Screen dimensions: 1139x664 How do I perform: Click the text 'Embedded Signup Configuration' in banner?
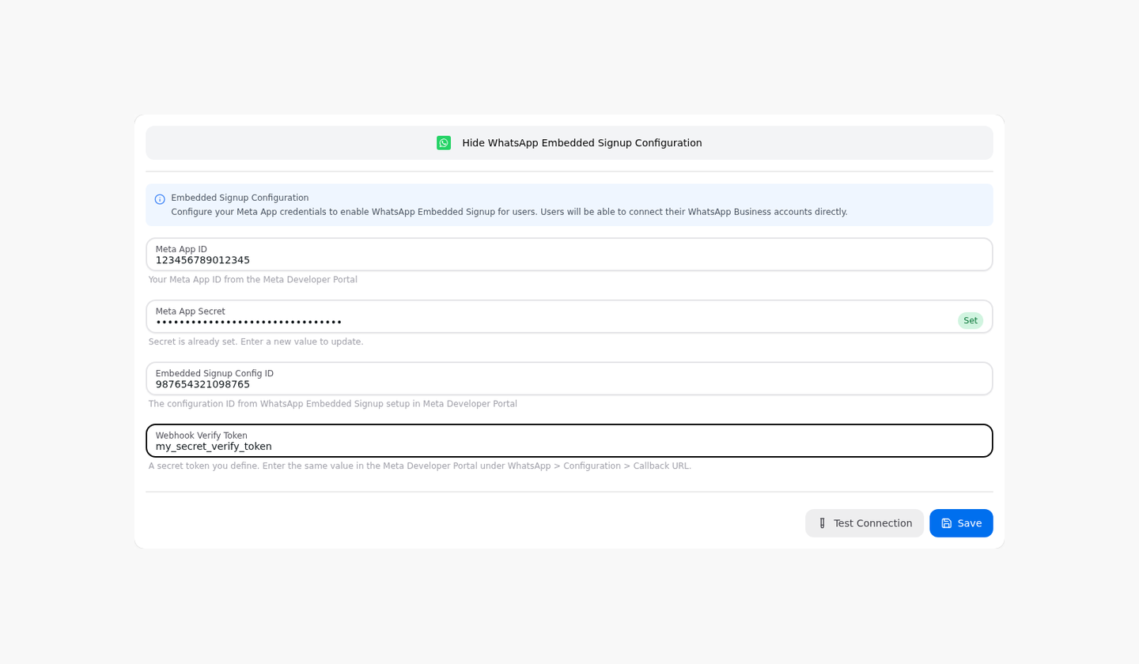pyautogui.click(x=240, y=198)
